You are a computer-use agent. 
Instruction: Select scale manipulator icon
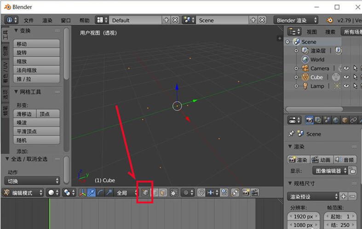[x=109, y=192]
